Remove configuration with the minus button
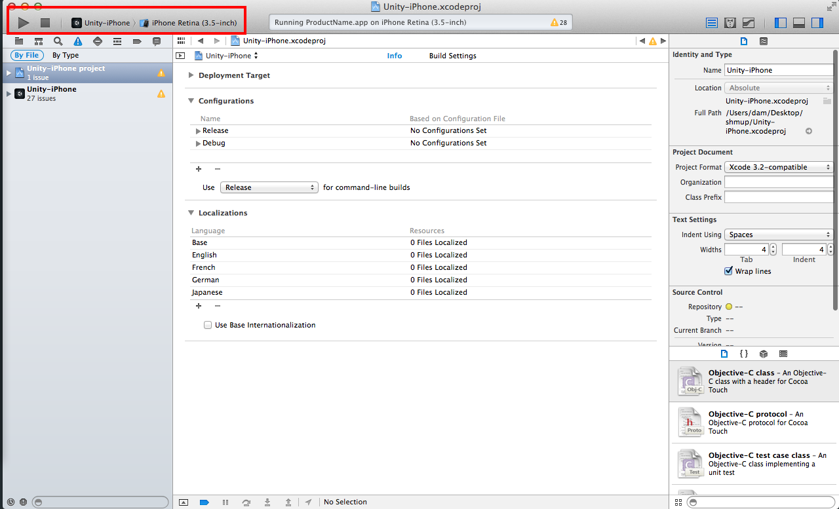Screen dimensions: 839x509 [x=218, y=169]
